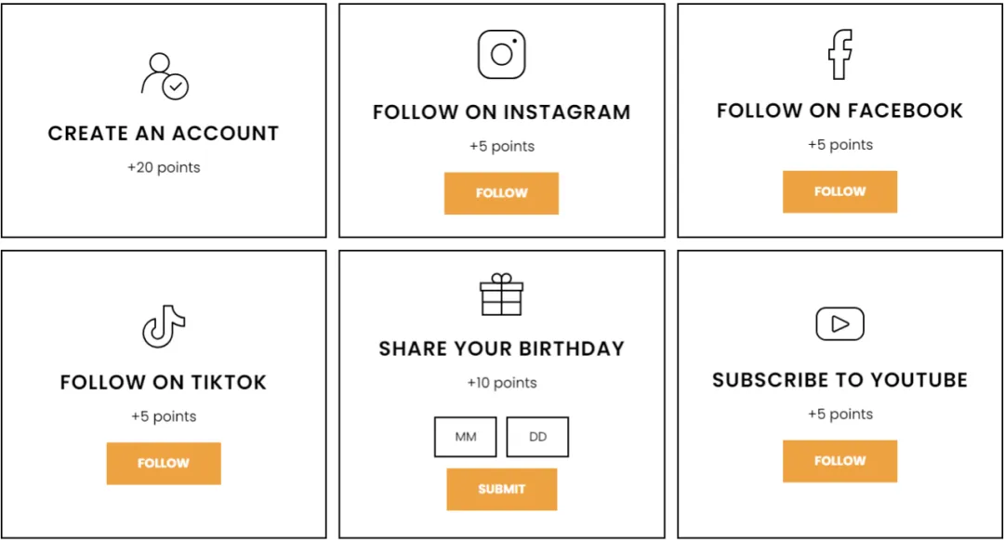Click the Instagram camera icon
Screen dimensions: 1004x540
click(x=502, y=55)
